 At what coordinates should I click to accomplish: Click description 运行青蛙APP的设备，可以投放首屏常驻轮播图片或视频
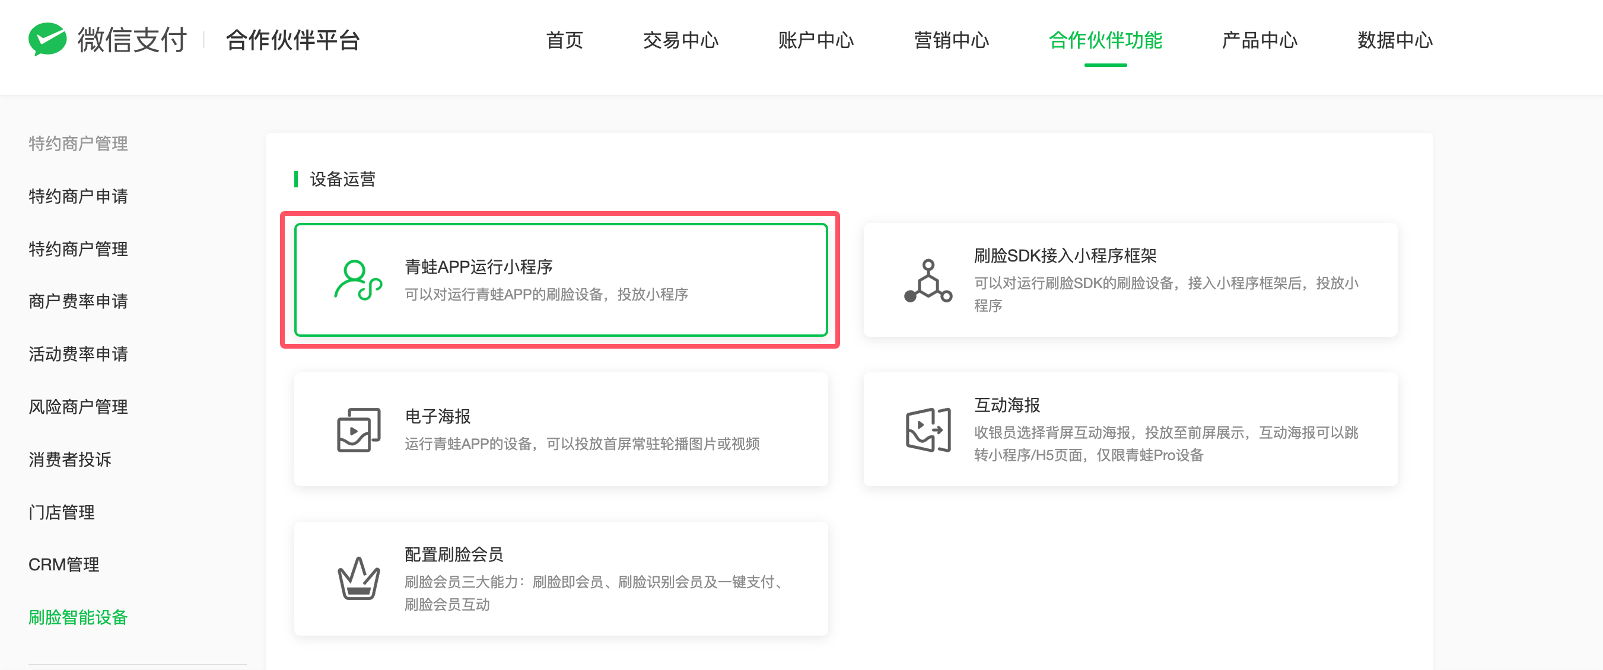[x=582, y=444]
